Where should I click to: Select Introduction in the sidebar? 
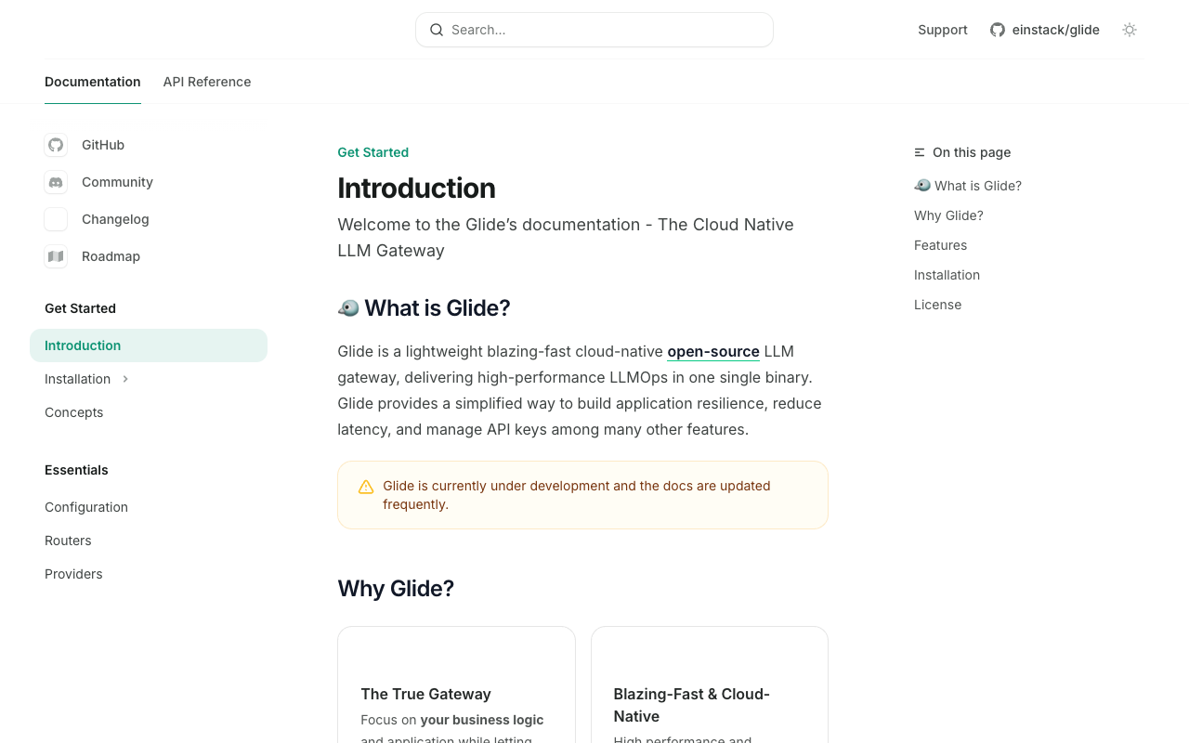click(x=149, y=345)
